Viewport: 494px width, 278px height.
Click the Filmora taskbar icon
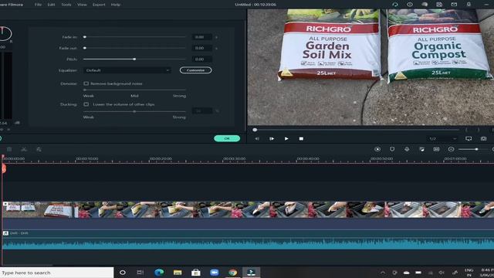pos(251,273)
